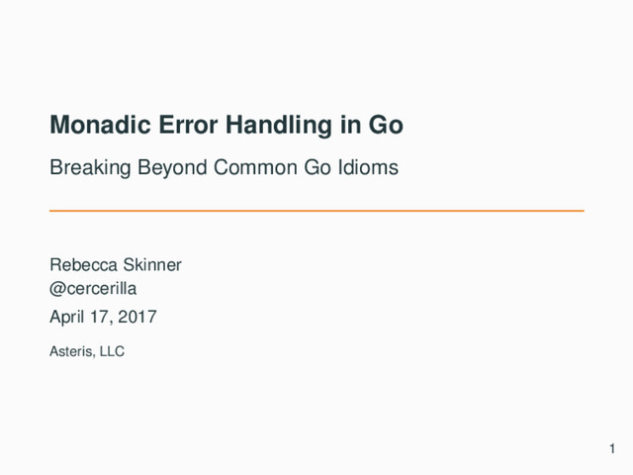The height and width of the screenshot is (475, 633).
Task: Click the "@cercerilla" Twitter handle
Action: pos(95,288)
